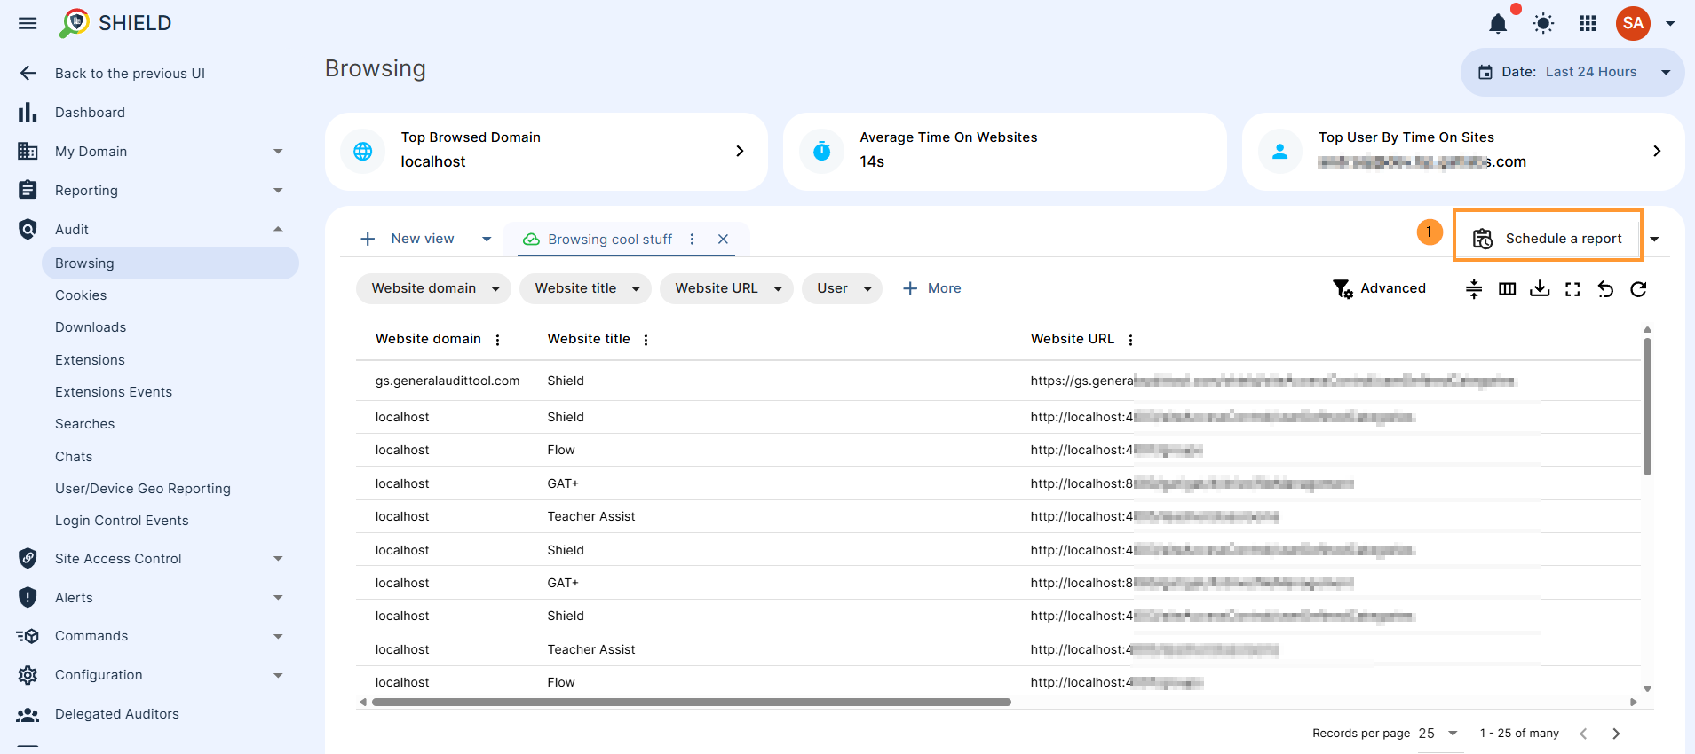The width and height of the screenshot is (1695, 754).
Task: Open the Date Last 24 Hours selector
Action: pyautogui.click(x=1572, y=72)
